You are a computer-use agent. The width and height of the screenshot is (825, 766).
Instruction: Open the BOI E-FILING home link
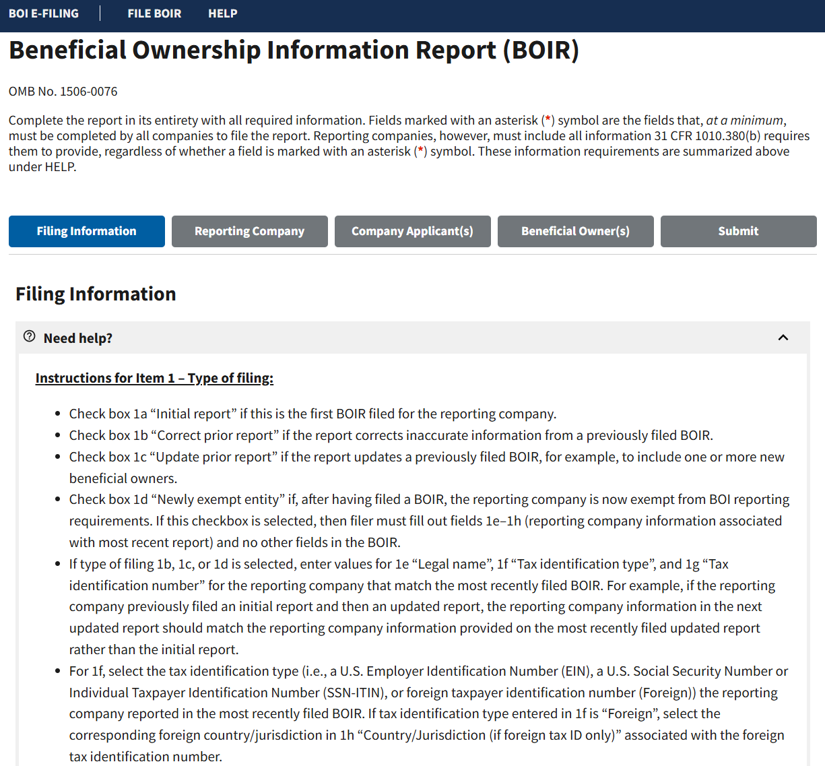click(x=44, y=13)
